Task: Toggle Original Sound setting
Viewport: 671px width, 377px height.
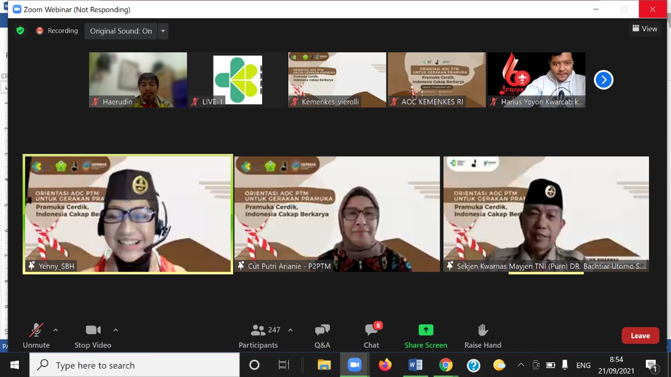Action: (121, 31)
